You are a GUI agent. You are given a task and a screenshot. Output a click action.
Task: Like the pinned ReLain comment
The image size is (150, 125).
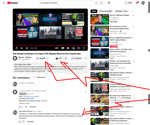pyautogui.click(x=20, y=107)
